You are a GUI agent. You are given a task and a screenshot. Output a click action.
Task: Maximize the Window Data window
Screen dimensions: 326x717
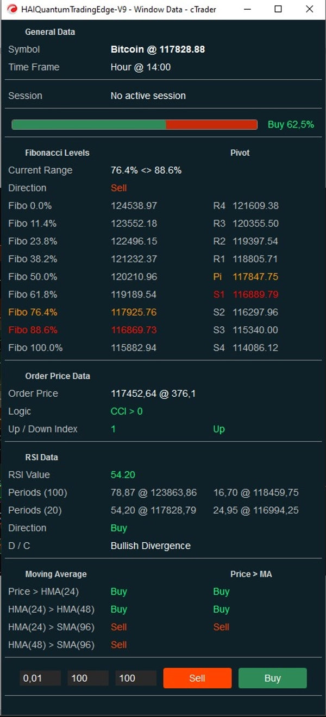[x=278, y=9]
